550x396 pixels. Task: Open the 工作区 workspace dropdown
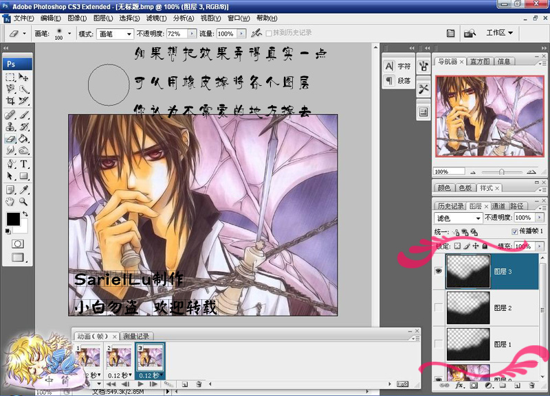(x=499, y=33)
